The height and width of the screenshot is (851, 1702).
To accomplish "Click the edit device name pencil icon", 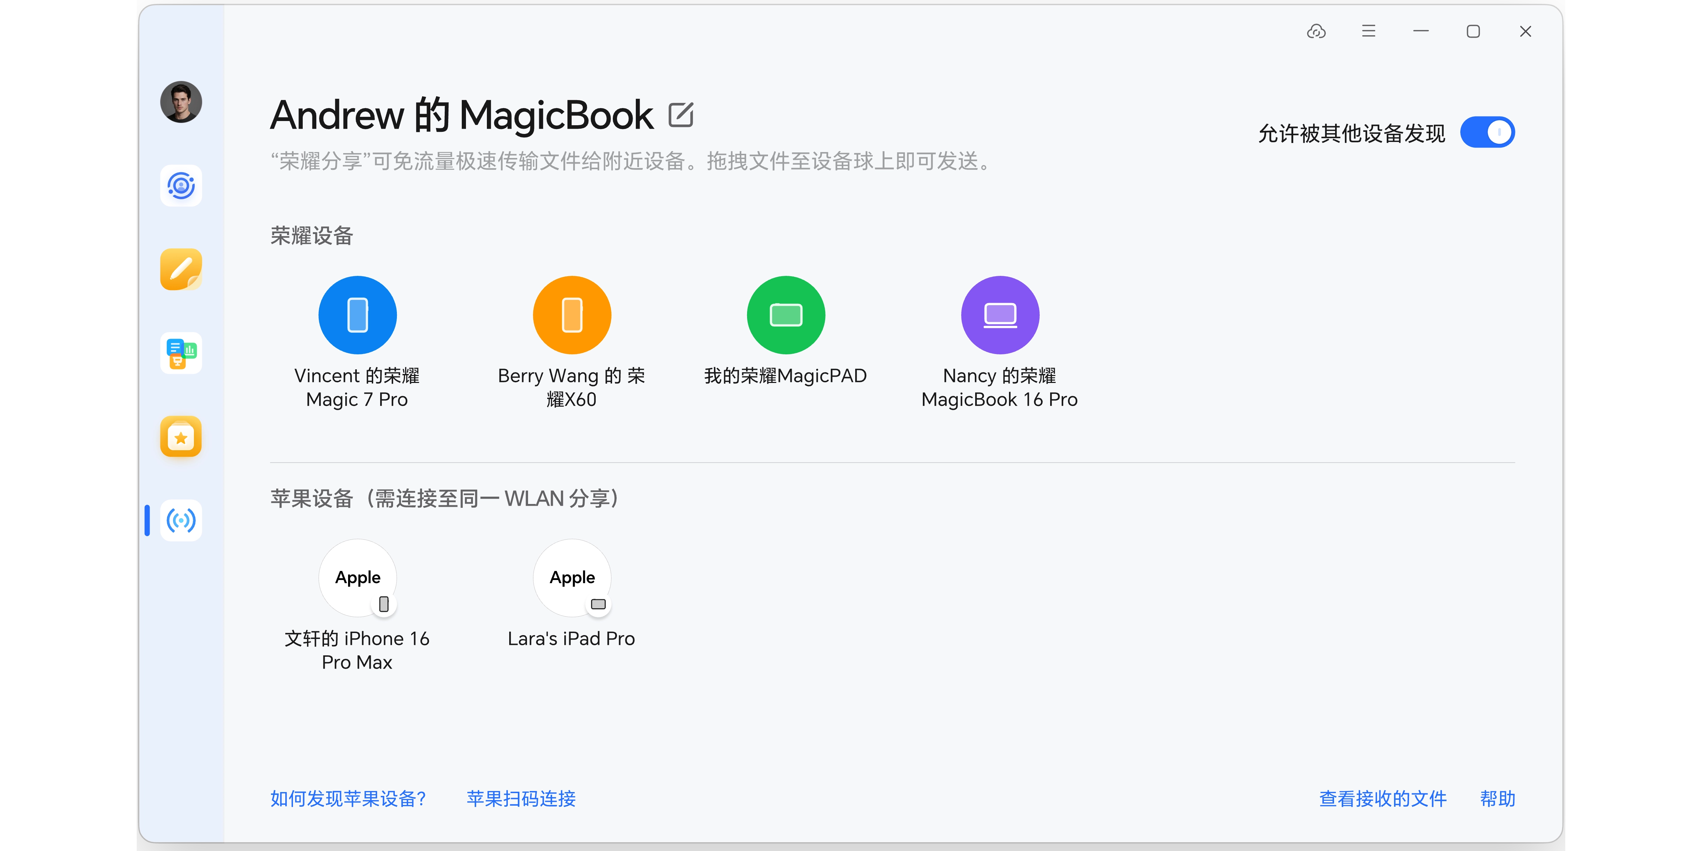I will [680, 115].
